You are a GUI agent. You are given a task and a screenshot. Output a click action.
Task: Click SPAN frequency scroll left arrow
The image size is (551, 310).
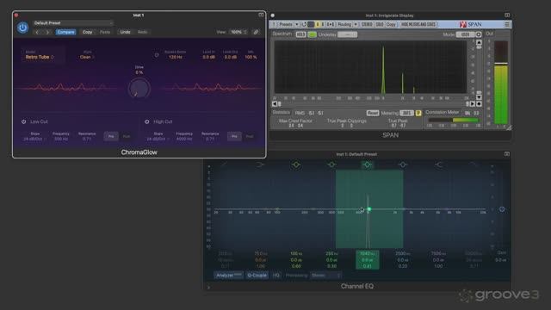click(275, 103)
